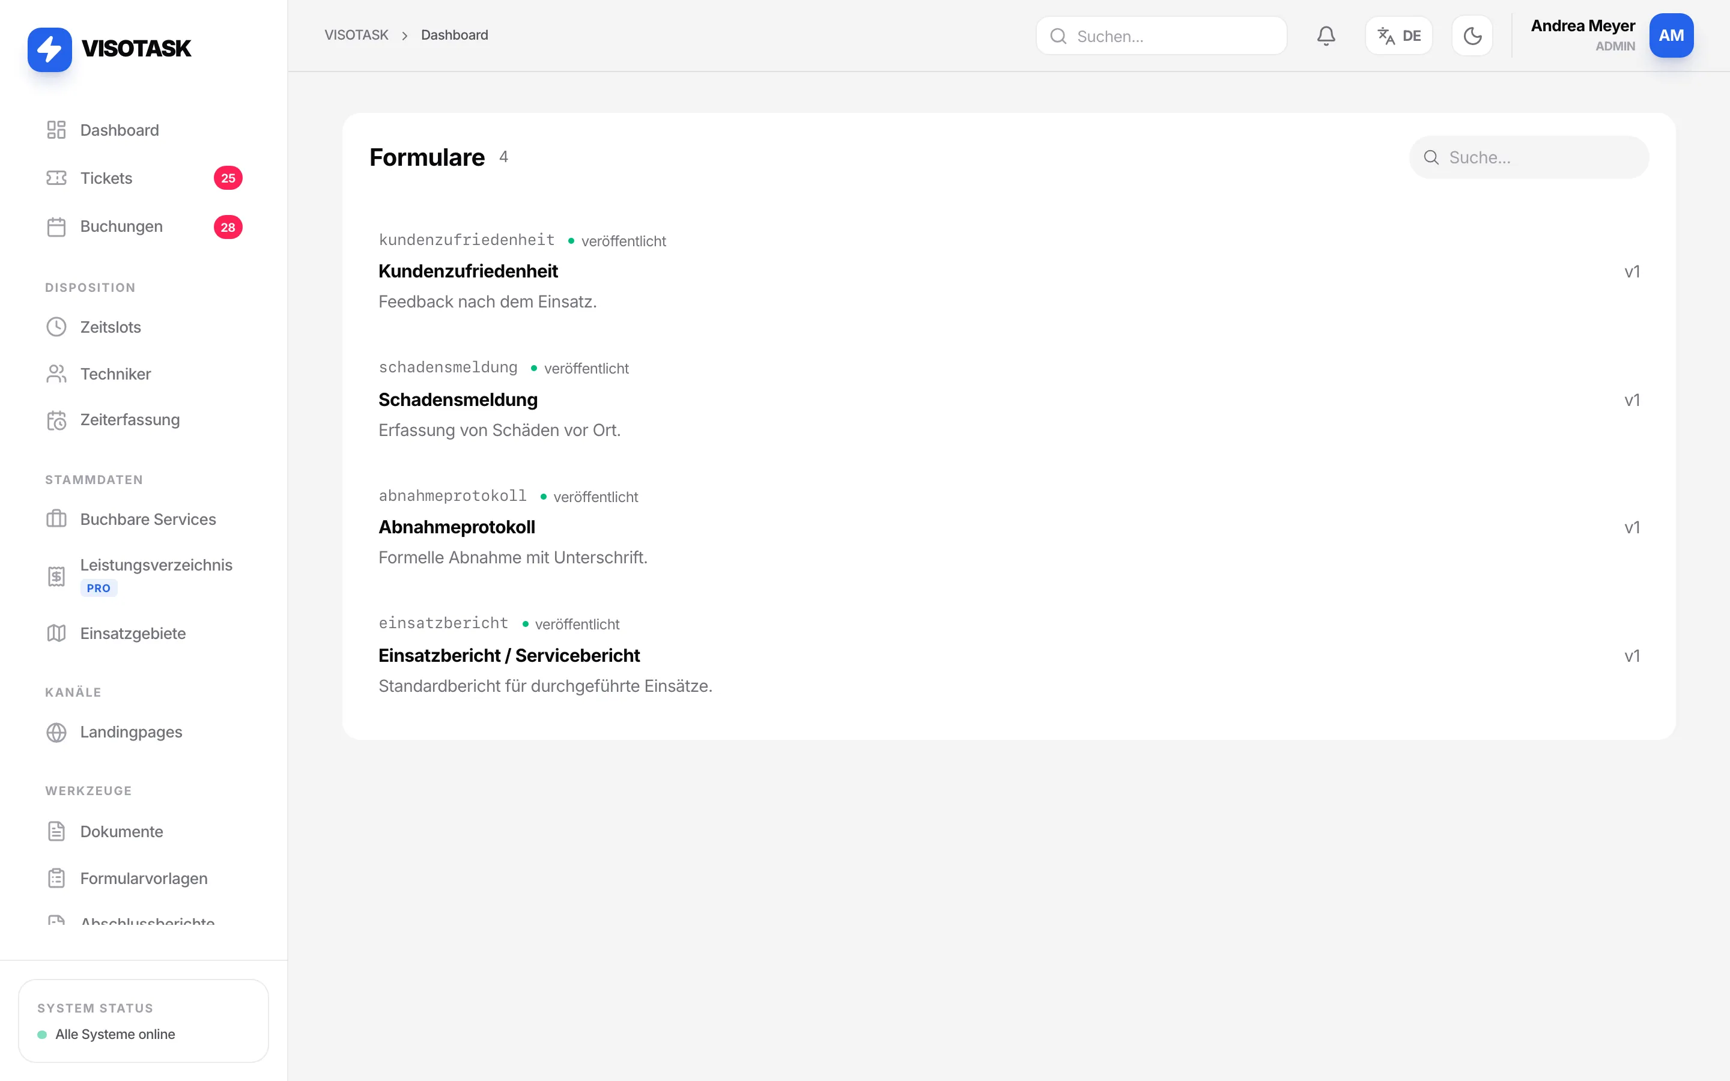Open Dokumente under Werkzeuge
Screen dimensions: 1730x1081
pos(144,832)
